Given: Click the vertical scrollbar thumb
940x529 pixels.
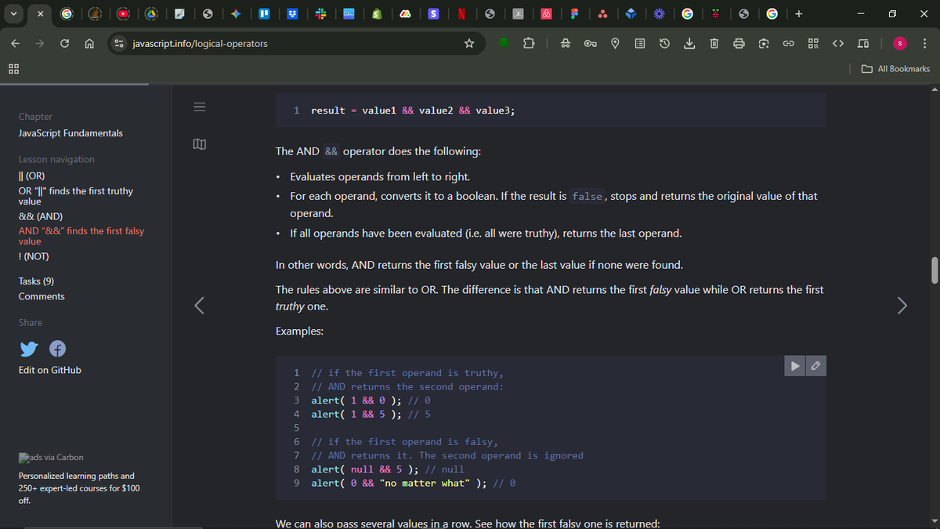Looking at the screenshot, I should [x=934, y=269].
